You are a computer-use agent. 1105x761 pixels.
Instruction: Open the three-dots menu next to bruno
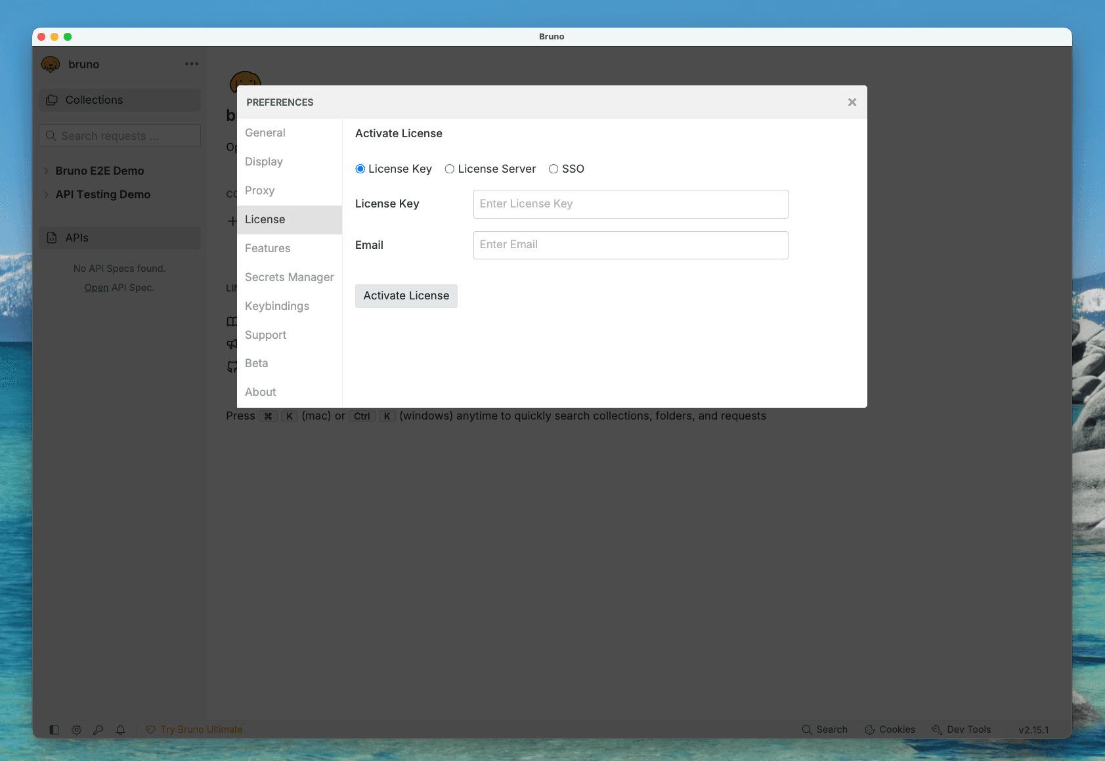coord(192,64)
